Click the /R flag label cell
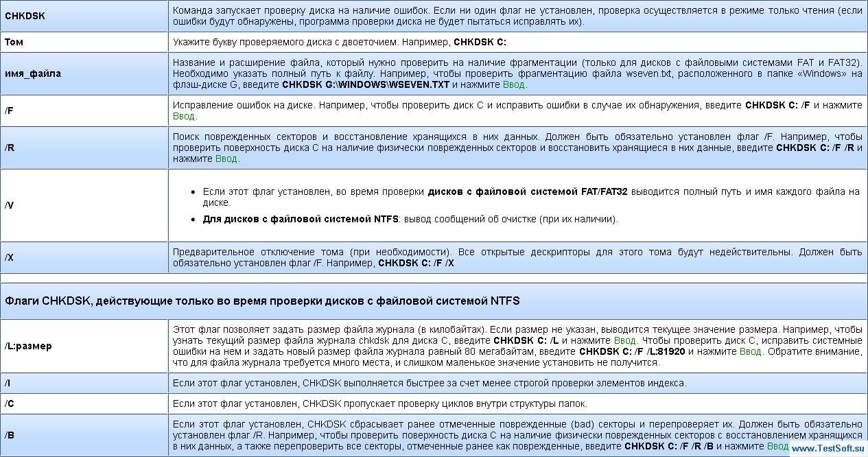 point(10,147)
